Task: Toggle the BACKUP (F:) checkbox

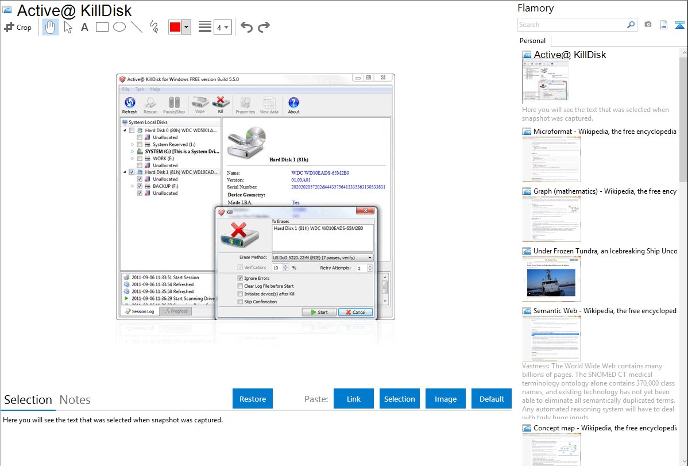Action: pyautogui.click(x=140, y=186)
